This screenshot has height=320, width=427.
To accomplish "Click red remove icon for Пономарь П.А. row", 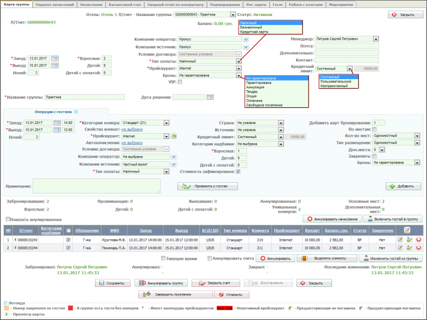I will (x=418, y=248).
